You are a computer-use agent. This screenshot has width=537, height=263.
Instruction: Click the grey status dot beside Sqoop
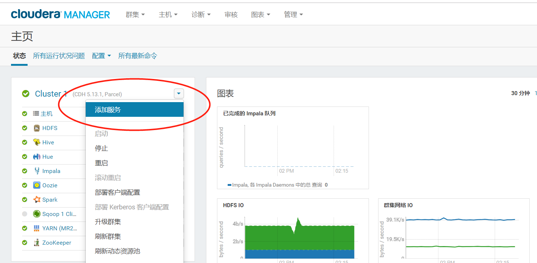pyautogui.click(x=25, y=214)
